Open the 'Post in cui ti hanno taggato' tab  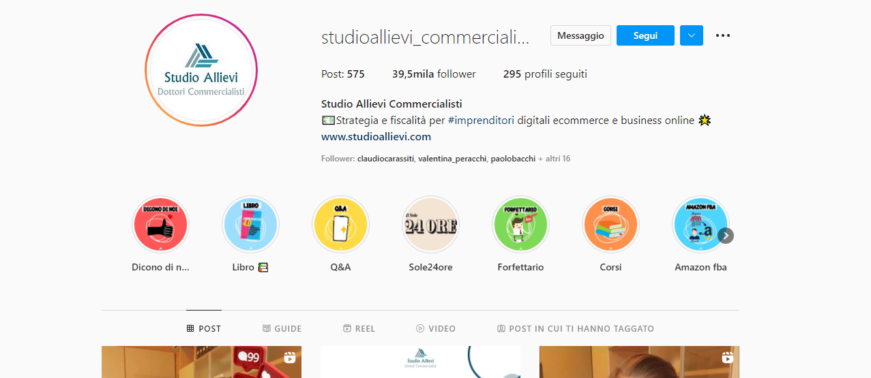(x=576, y=328)
